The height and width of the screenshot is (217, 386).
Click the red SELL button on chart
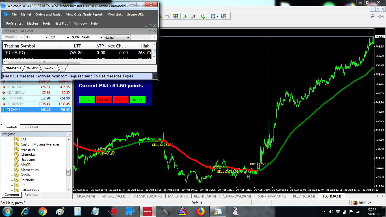tap(121, 100)
